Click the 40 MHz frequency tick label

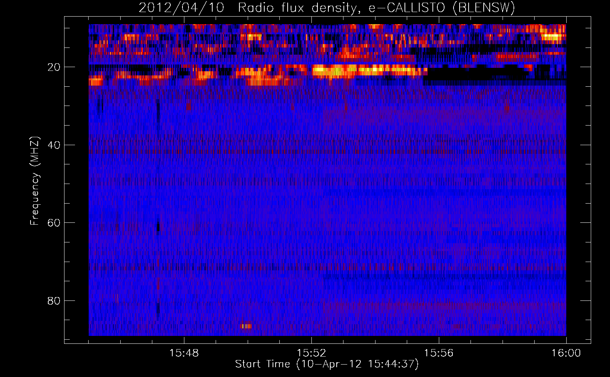point(54,145)
